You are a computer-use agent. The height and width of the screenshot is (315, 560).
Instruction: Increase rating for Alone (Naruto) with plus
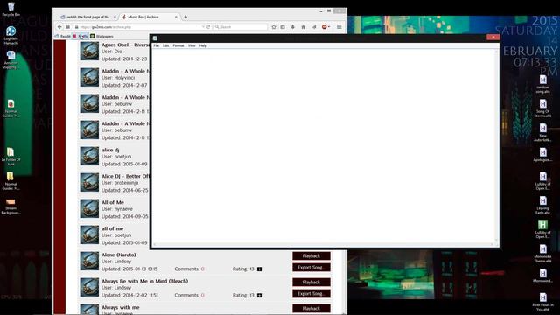pyautogui.click(x=260, y=269)
